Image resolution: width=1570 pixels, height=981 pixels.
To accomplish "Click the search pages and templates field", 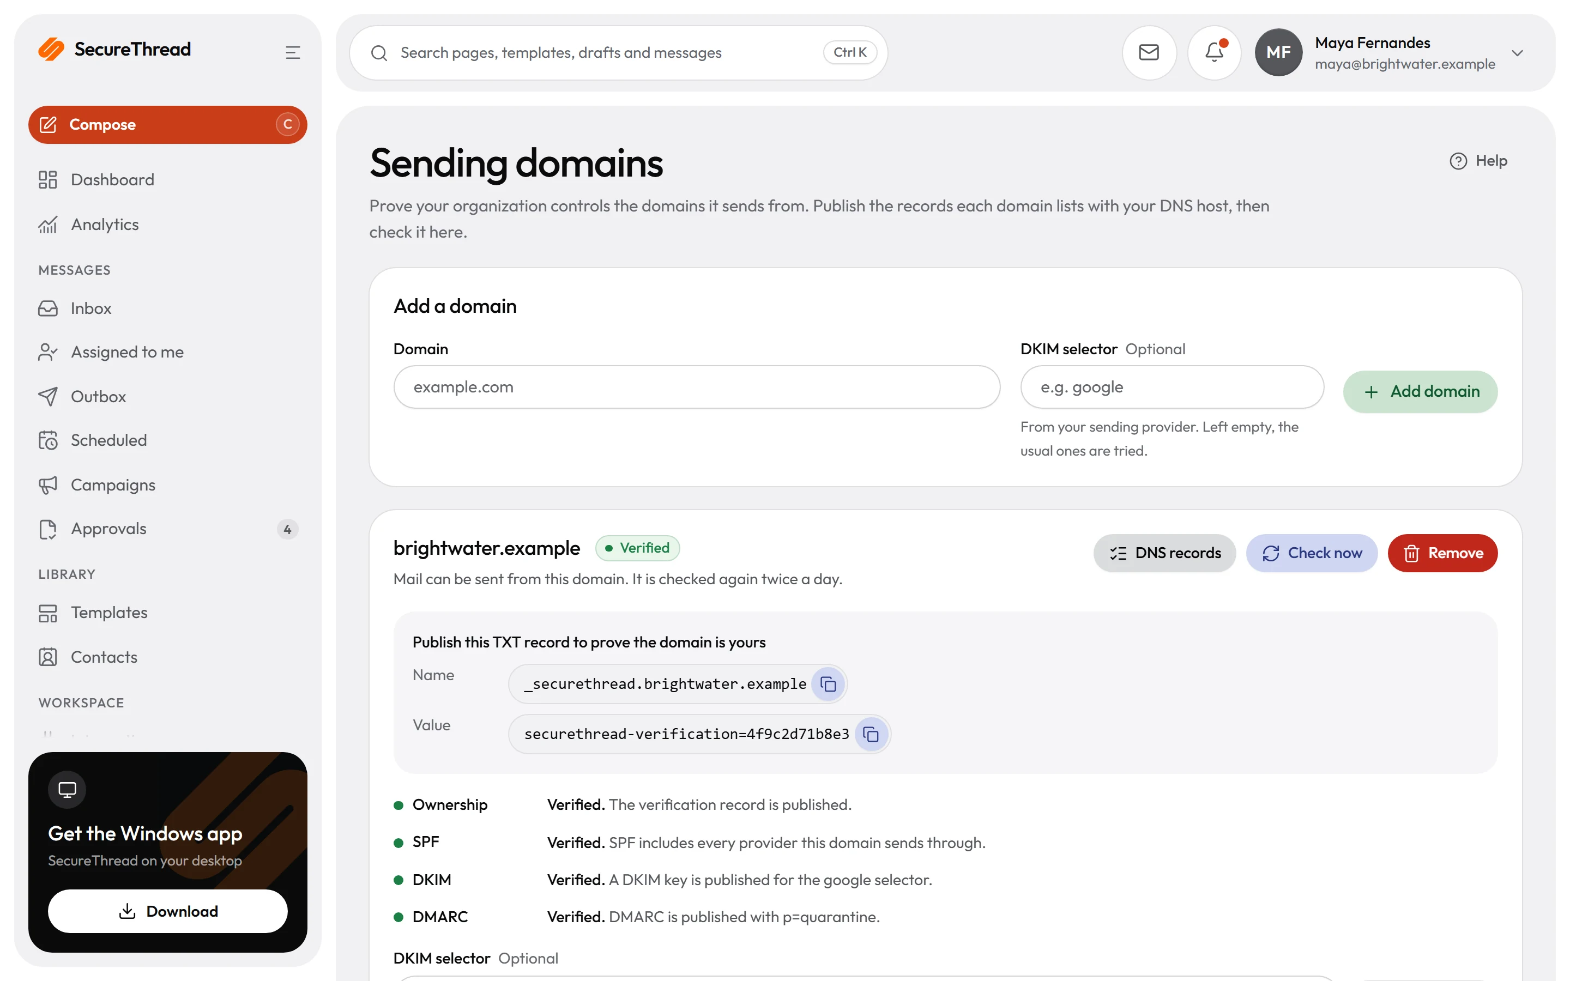I will tap(618, 52).
